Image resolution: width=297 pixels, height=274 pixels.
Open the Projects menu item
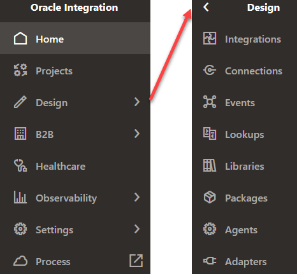pyautogui.click(x=75, y=70)
